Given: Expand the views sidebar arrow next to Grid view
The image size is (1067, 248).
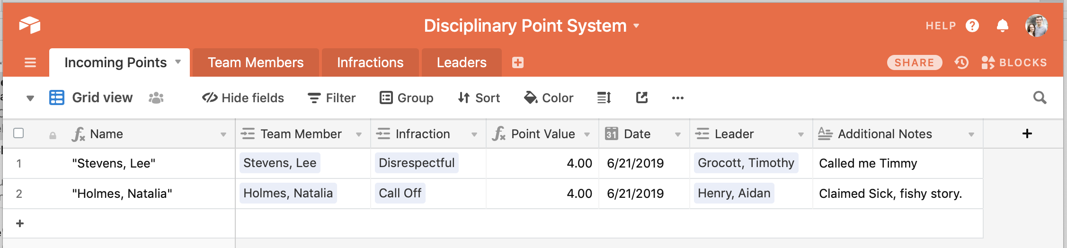Looking at the screenshot, I should pos(30,98).
